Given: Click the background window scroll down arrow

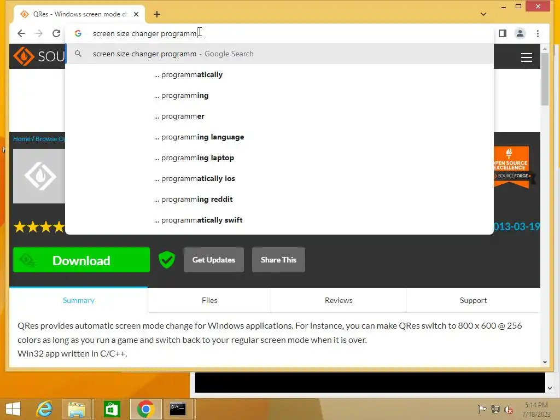Looking at the screenshot, I should click(550, 388).
